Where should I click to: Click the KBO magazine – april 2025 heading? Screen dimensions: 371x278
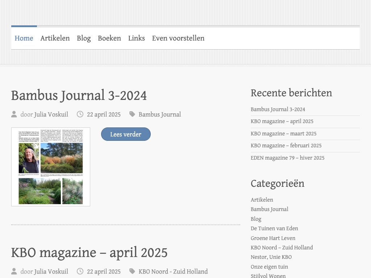click(89, 253)
